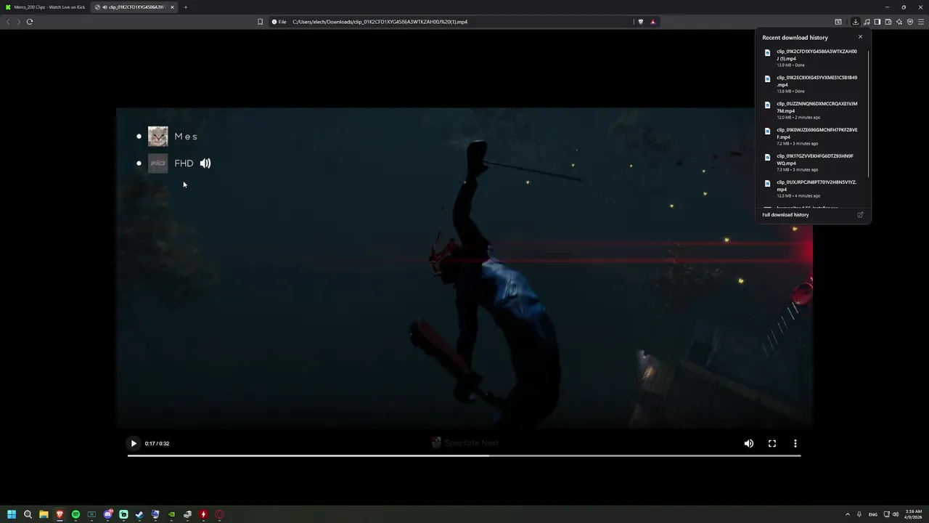Screen dimensions: 929x523
Task: Go back to previous page
Action: tap(8, 22)
